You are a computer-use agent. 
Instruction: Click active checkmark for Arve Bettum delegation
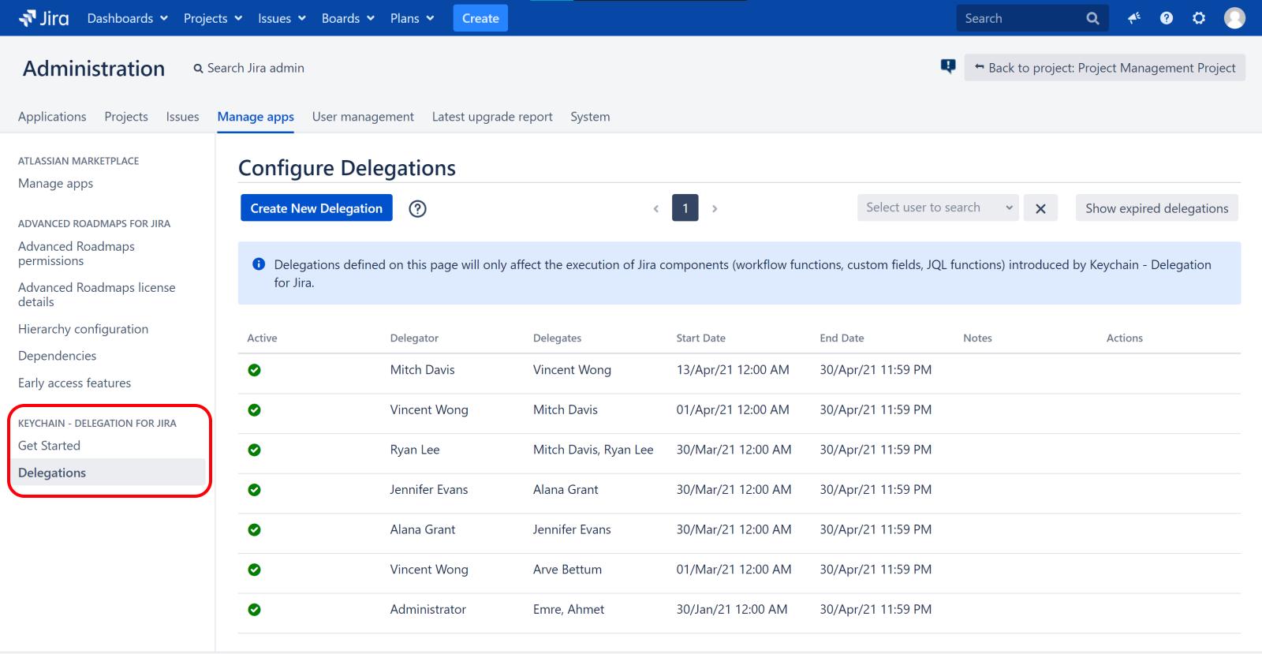coord(254,570)
